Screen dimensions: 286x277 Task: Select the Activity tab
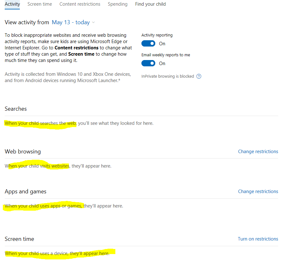coord(12,4)
